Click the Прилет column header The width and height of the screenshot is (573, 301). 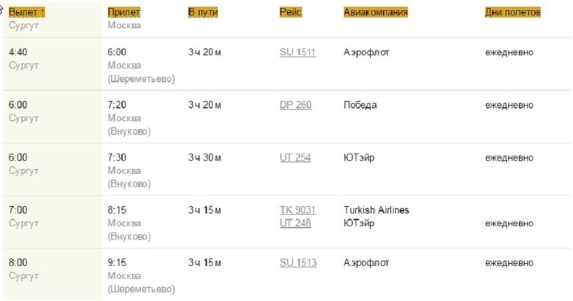click(124, 13)
